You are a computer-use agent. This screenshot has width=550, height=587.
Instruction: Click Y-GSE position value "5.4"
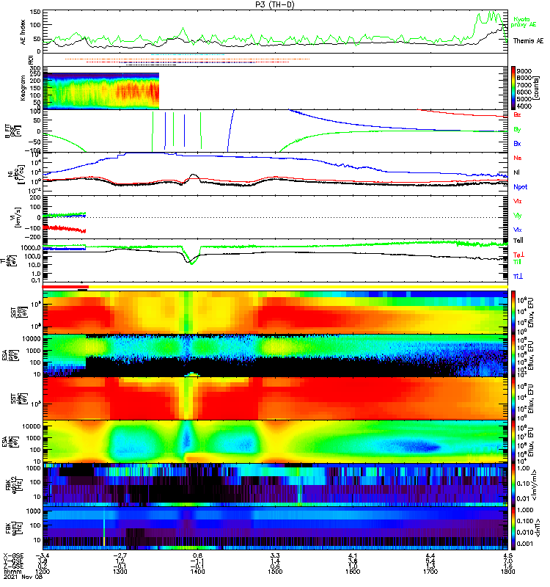point(430,561)
